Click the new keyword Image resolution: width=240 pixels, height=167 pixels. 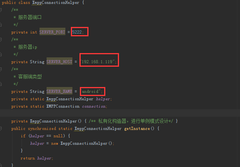tap(54, 144)
